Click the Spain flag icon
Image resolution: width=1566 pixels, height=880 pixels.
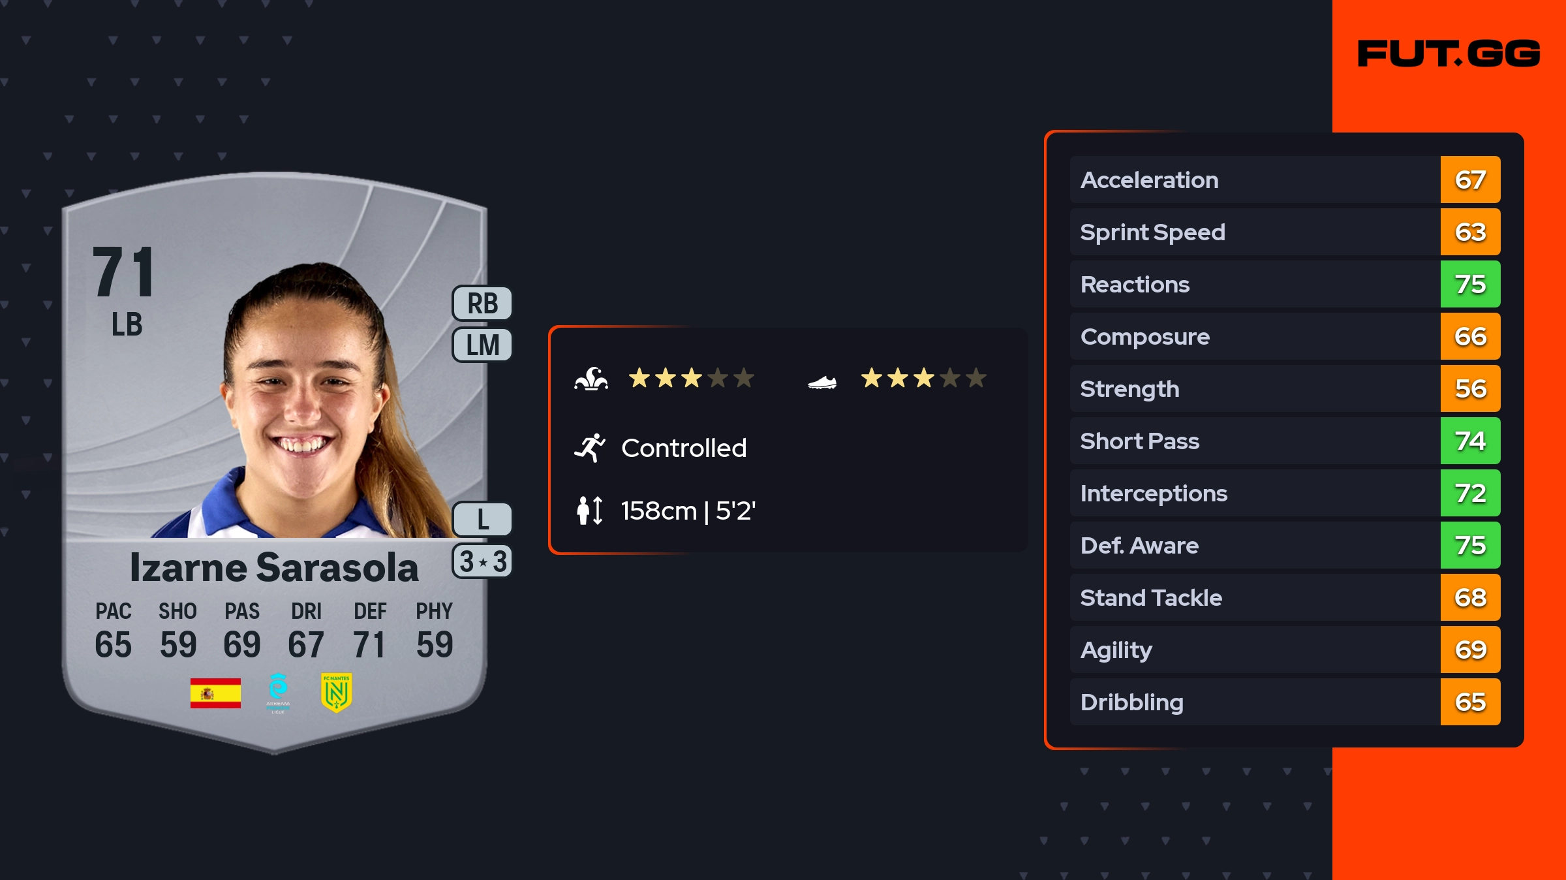click(215, 693)
